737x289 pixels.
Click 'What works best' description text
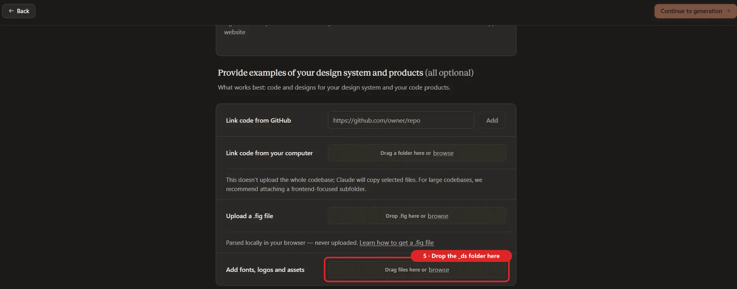pyautogui.click(x=334, y=88)
